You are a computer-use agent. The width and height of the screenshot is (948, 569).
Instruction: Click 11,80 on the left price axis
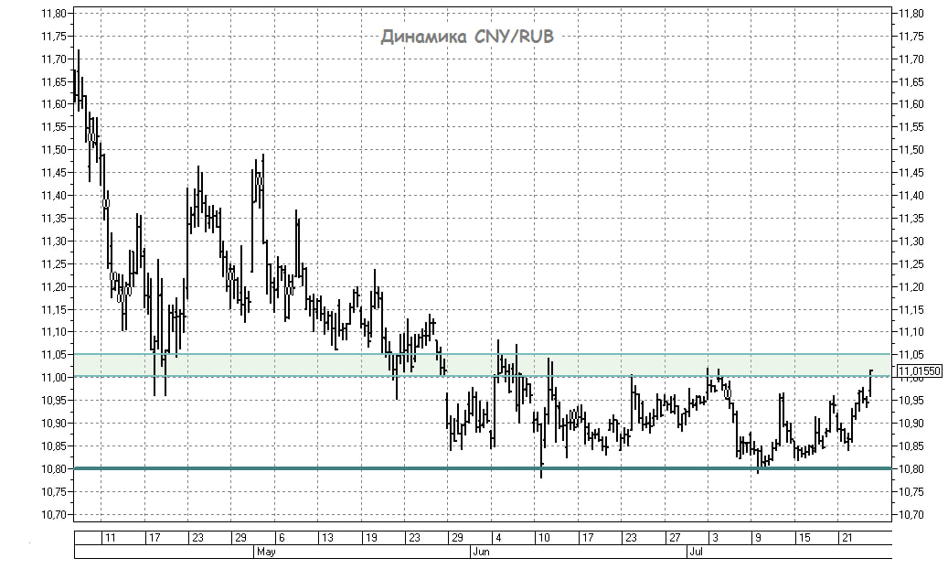point(55,14)
